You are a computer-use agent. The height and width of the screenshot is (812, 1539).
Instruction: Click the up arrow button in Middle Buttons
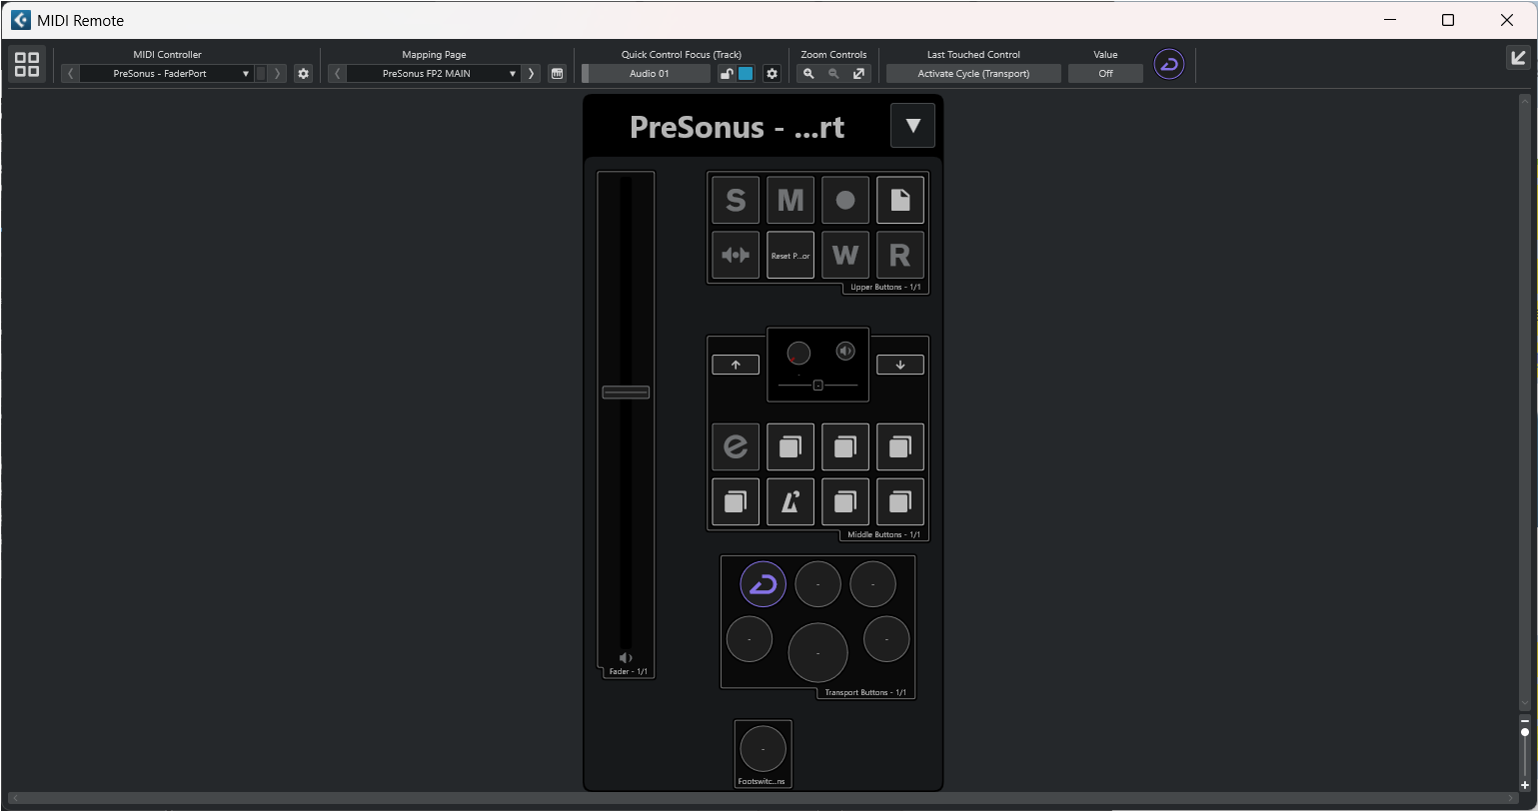pos(736,365)
